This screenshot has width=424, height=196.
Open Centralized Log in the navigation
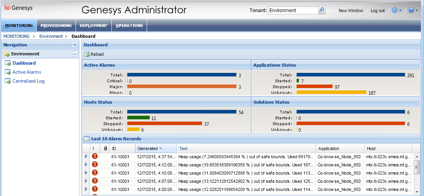tap(29, 81)
